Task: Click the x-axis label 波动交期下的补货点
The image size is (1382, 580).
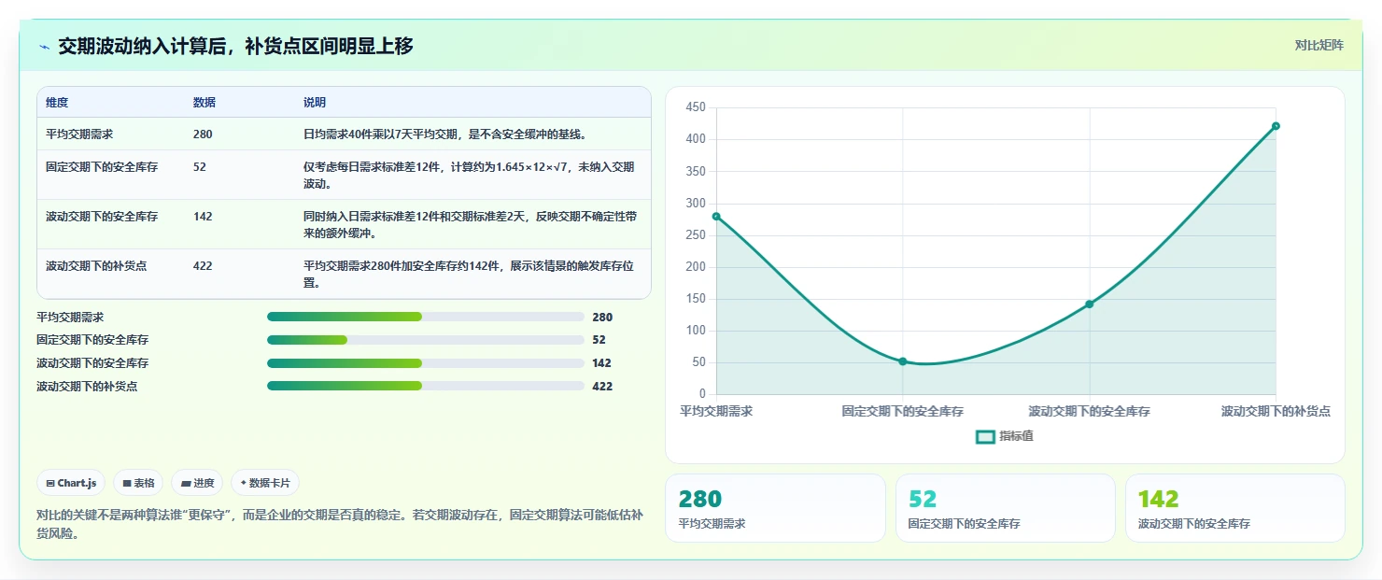Action: pos(1276,411)
